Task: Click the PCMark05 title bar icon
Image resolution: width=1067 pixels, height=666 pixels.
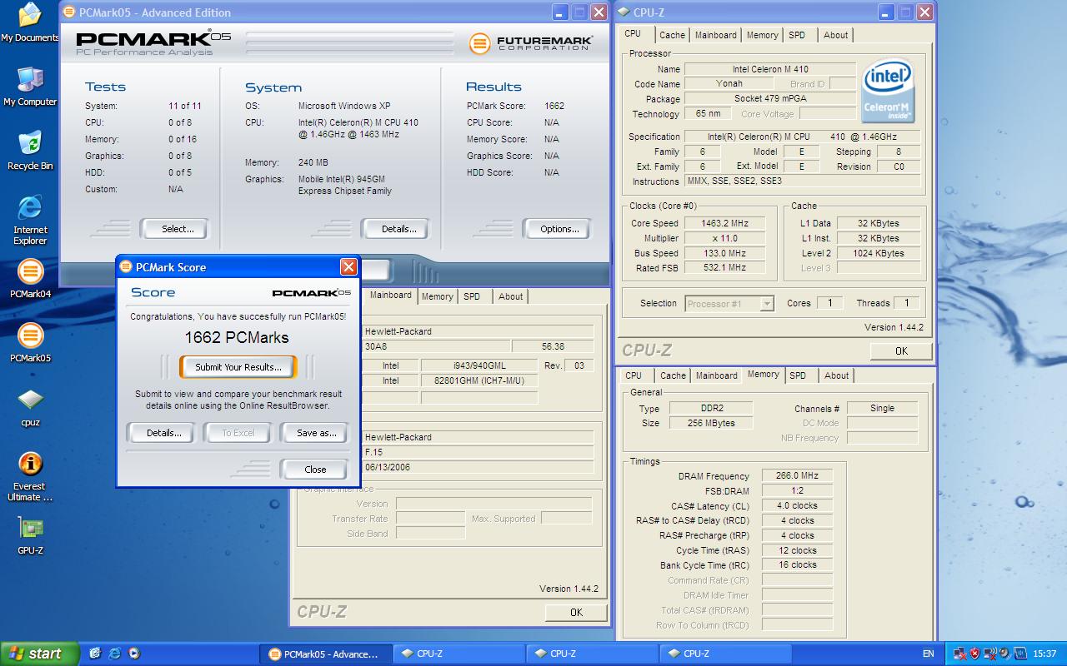Action: (x=69, y=12)
